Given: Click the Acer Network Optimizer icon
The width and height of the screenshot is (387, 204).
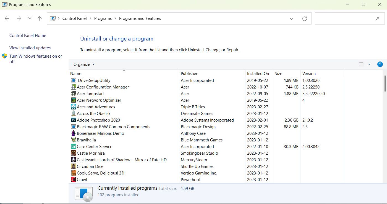Looking at the screenshot, I should tap(74, 100).
